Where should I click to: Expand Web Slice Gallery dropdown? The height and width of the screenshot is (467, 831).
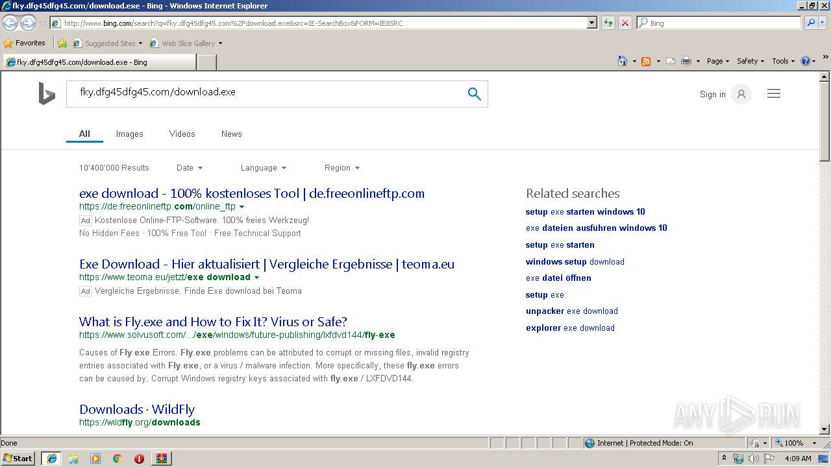coord(220,43)
